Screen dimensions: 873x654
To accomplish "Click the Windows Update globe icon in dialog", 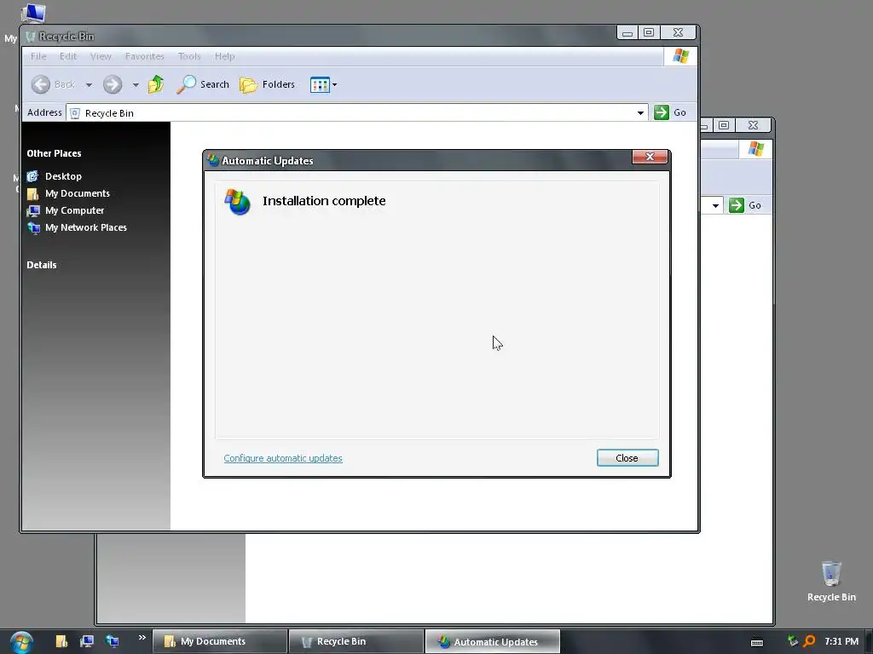I will pyautogui.click(x=237, y=202).
